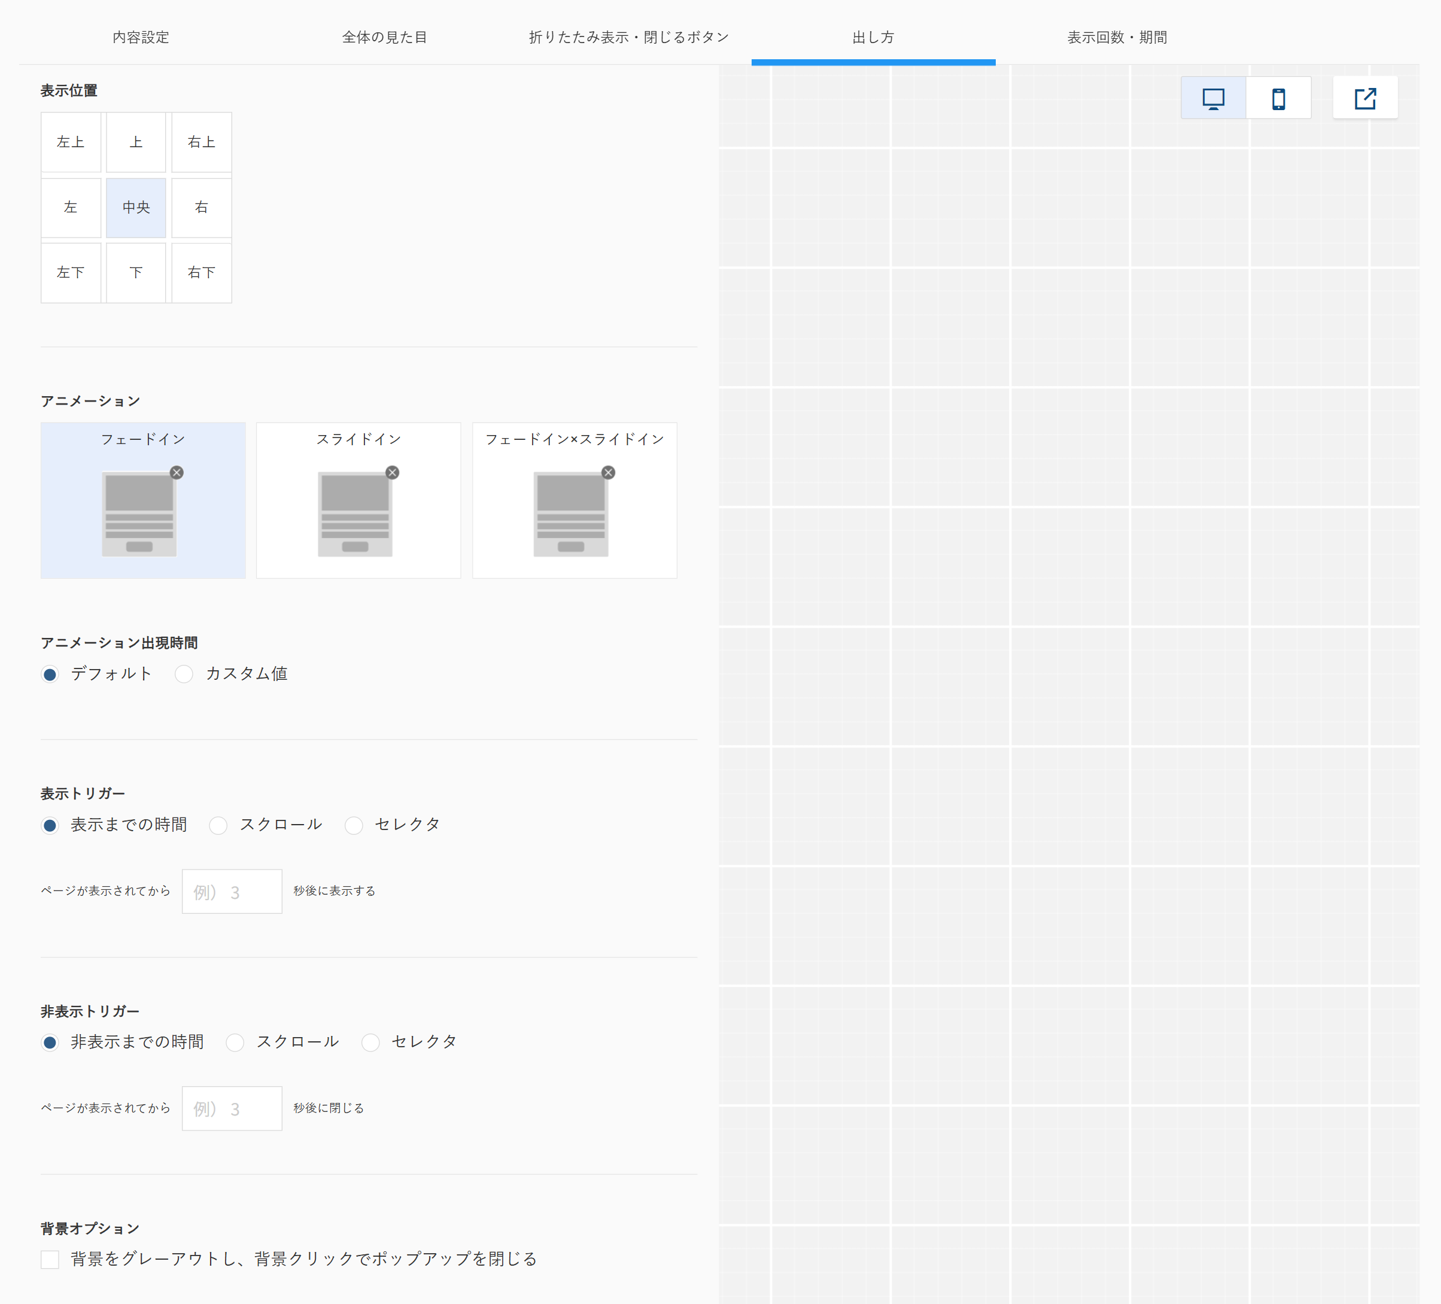Set display position to 左上

pyautogui.click(x=71, y=142)
